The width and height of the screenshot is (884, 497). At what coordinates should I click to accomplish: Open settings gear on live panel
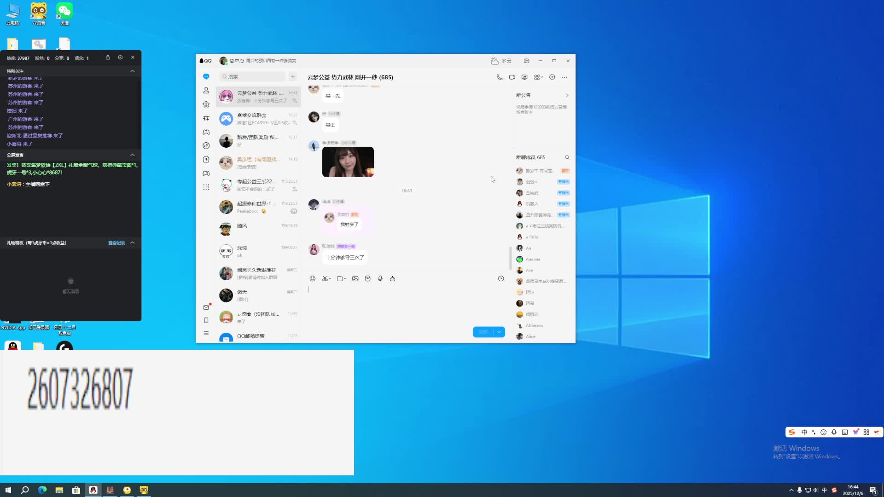pos(120,58)
